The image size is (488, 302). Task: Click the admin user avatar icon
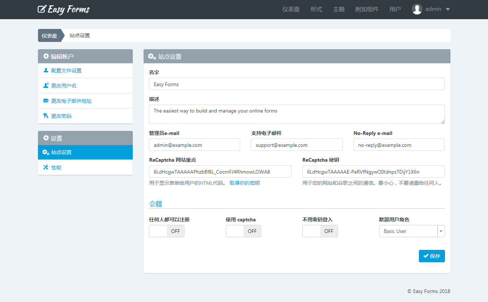417,9
